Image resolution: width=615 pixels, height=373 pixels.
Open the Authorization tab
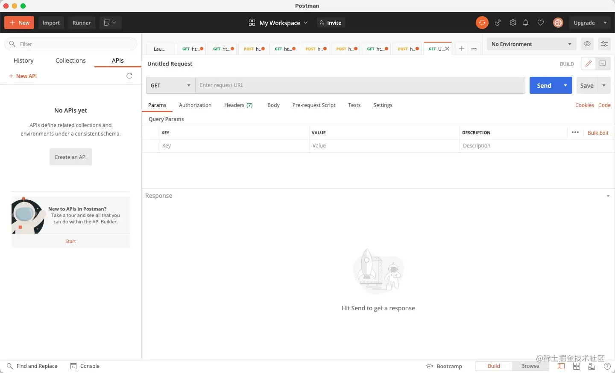(195, 105)
